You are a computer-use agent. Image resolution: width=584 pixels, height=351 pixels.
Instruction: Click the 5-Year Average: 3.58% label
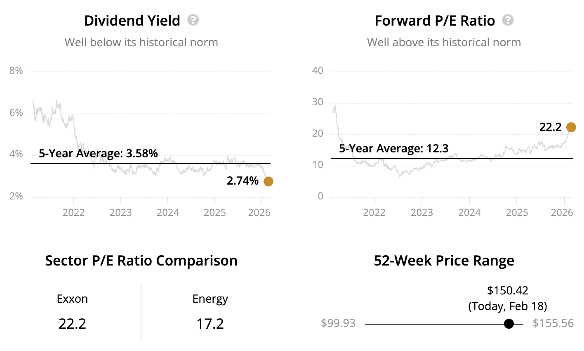tap(98, 154)
